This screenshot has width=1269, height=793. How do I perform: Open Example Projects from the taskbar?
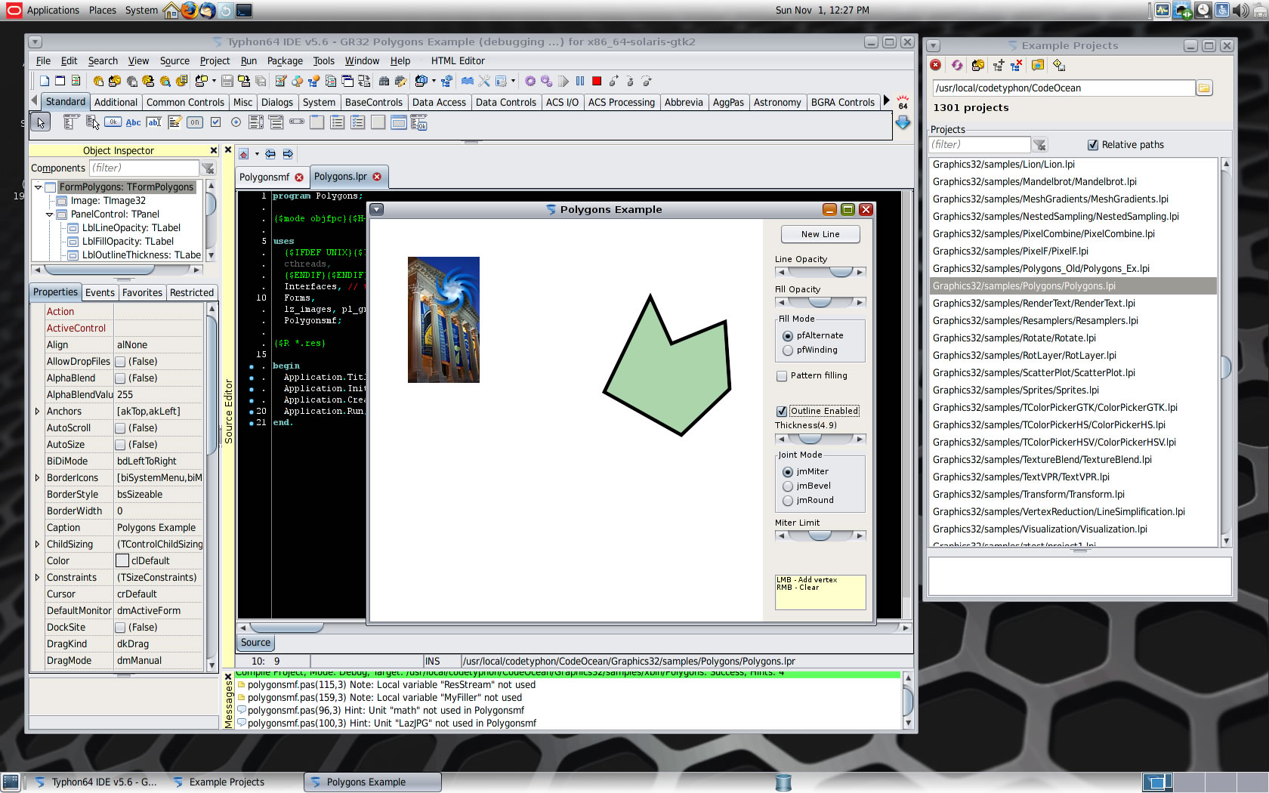[227, 782]
